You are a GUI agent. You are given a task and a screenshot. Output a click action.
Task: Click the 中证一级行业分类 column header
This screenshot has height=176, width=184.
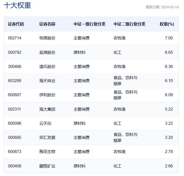click(x=89, y=24)
